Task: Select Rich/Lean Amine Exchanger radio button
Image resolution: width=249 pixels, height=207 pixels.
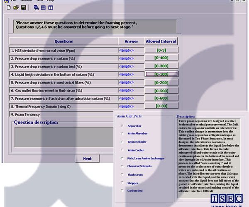Action: point(122,159)
